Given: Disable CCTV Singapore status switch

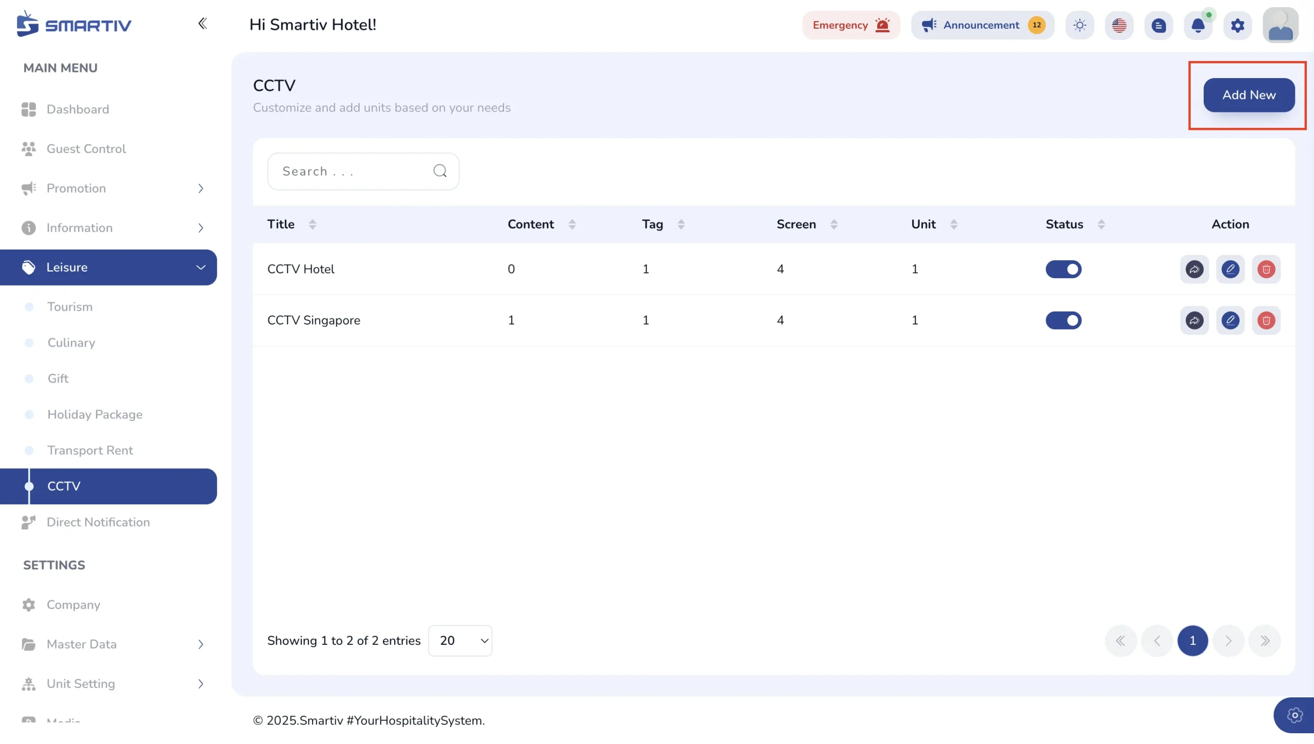Looking at the screenshot, I should (x=1064, y=320).
